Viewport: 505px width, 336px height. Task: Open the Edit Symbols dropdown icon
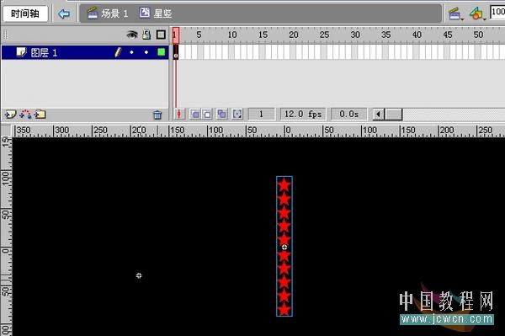pos(477,13)
